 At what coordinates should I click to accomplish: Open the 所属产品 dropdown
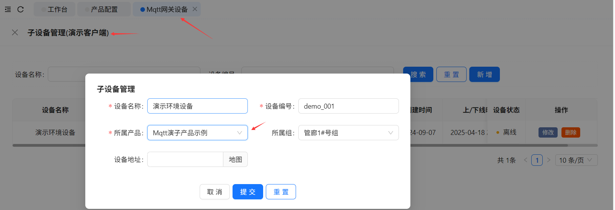pyautogui.click(x=197, y=133)
